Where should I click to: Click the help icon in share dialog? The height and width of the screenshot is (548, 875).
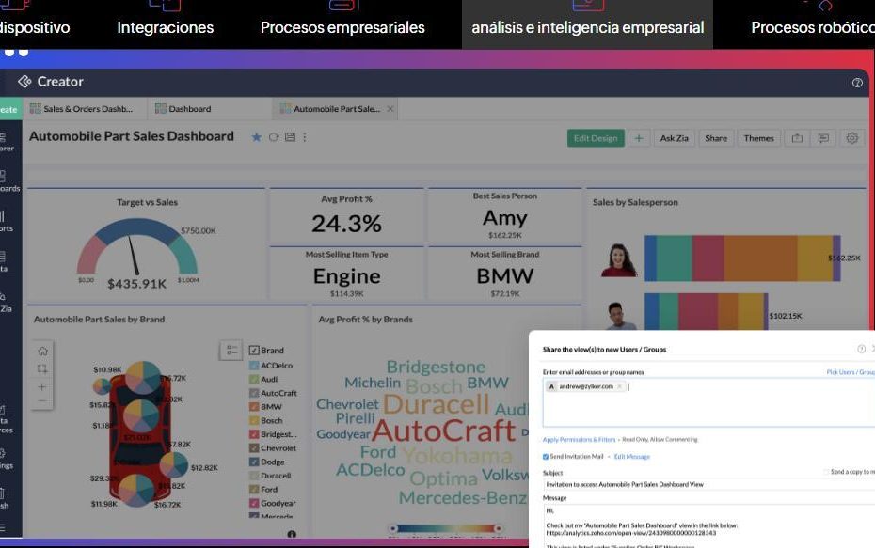coord(861,349)
